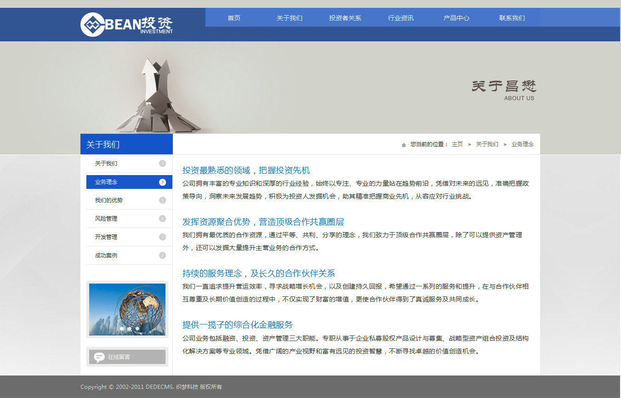Click the arrow icon next to 我们的优势

pyautogui.click(x=162, y=200)
